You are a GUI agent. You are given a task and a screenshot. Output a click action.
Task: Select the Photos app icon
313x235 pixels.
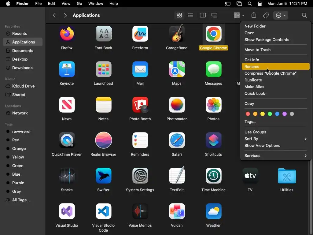213,105
